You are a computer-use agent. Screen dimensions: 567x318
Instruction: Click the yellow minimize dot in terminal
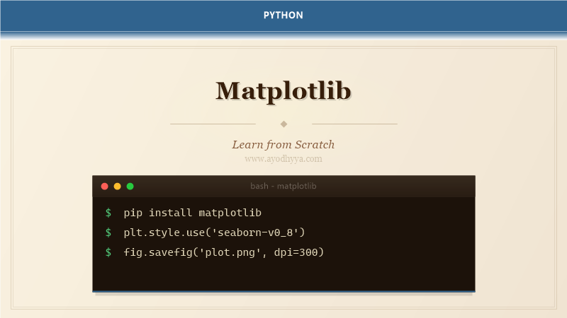(x=117, y=186)
